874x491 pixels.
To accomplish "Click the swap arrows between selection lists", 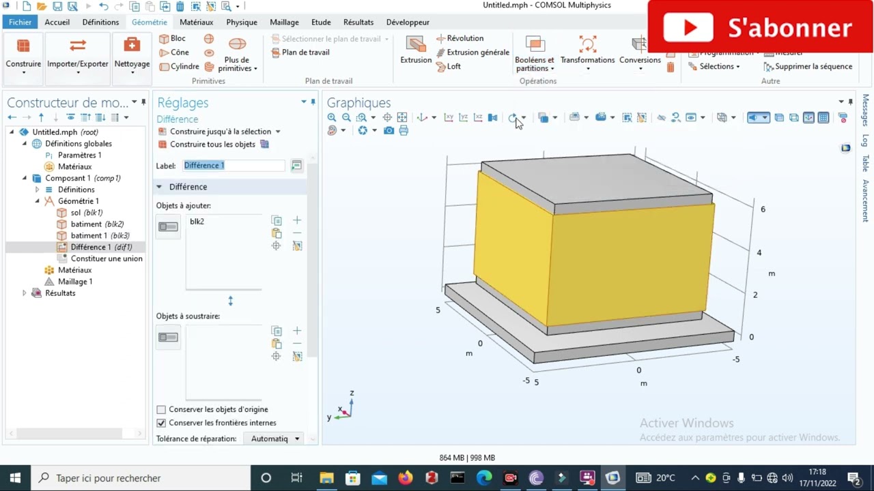I will click(x=231, y=301).
